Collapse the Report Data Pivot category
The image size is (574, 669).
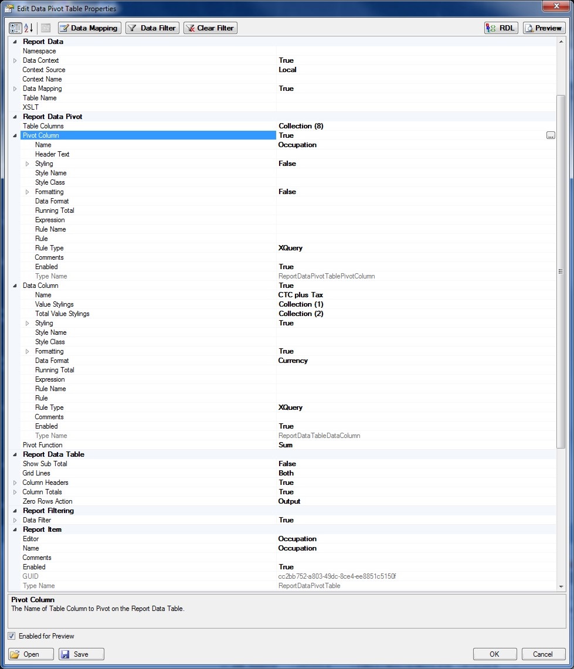[15, 117]
